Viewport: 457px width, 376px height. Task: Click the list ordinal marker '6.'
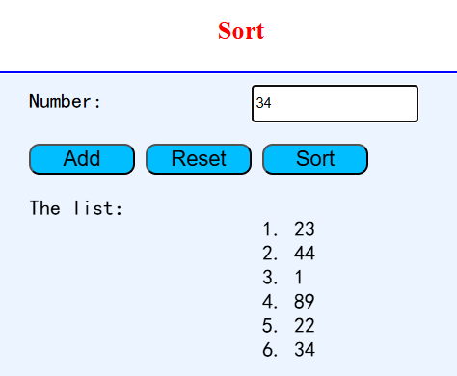click(x=270, y=349)
